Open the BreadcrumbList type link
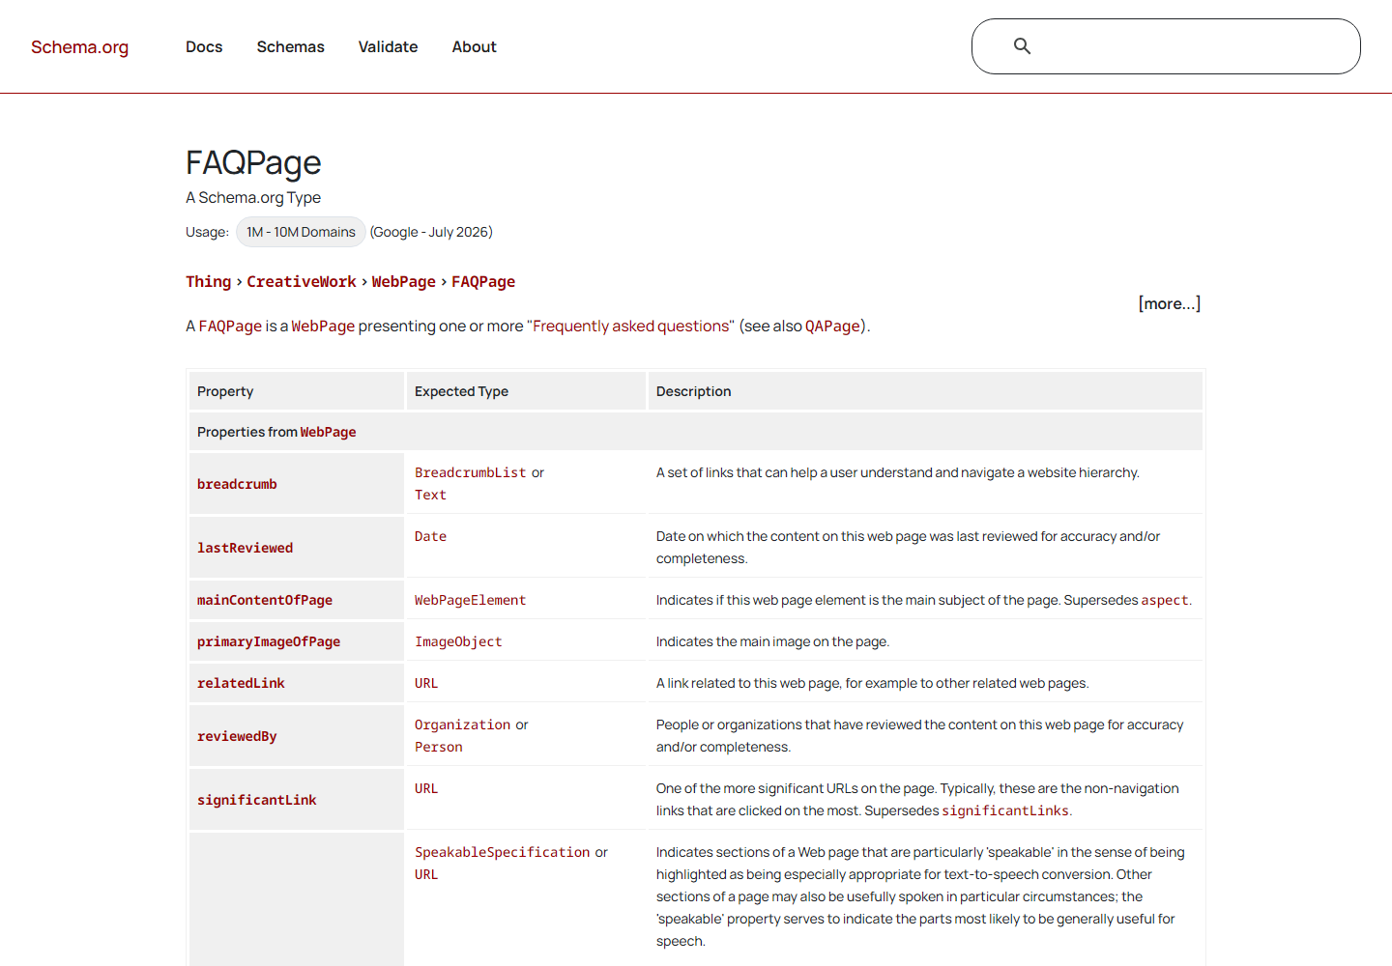Viewport: 1392px width, 966px height. point(471,472)
